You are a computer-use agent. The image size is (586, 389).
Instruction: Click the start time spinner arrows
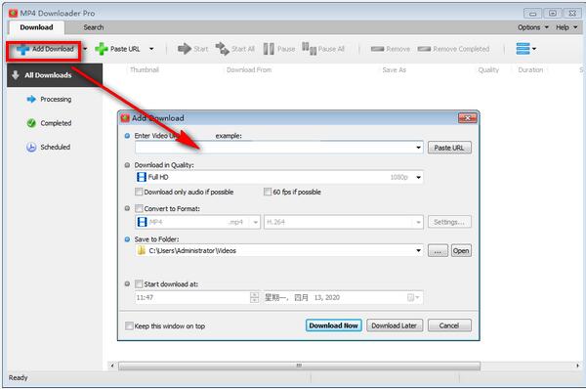(254, 298)
